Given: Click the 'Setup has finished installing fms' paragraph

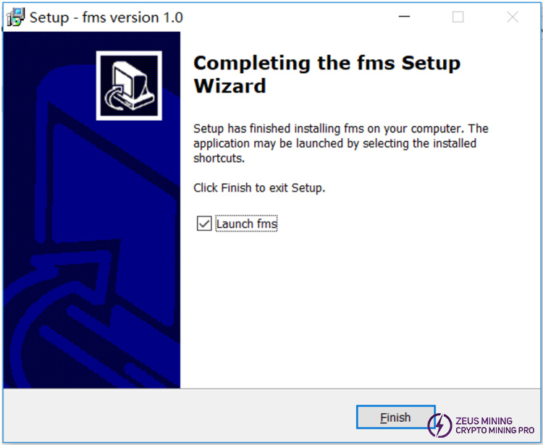Looking at the screenshot, I should tap(341, 143).
